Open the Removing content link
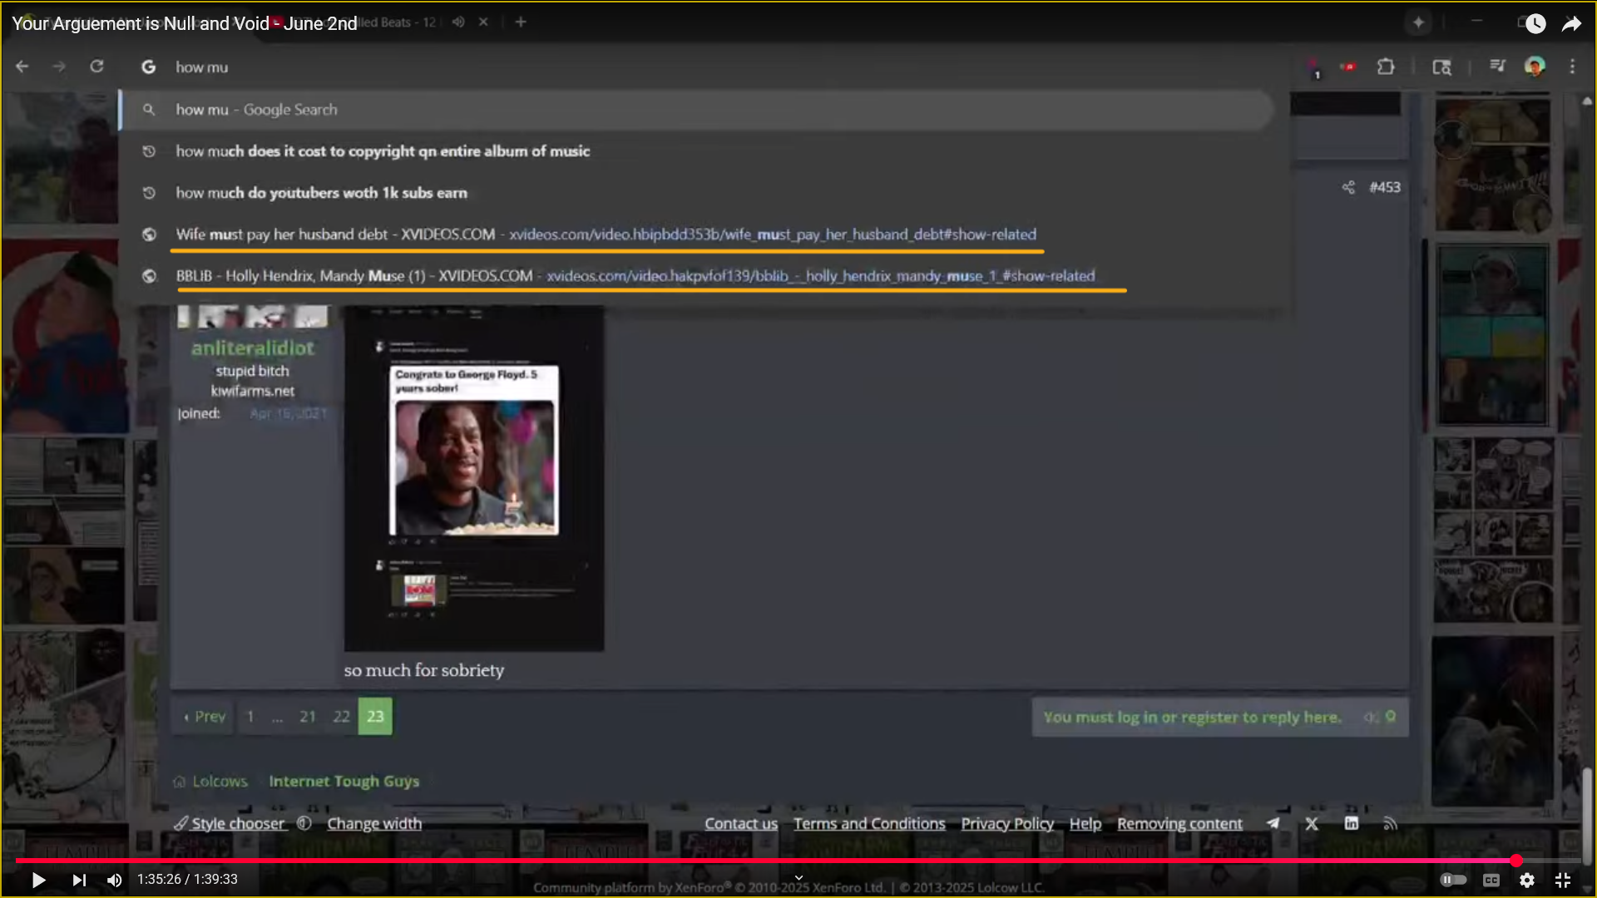The image size is (1597, 898). coord(1179,823)
